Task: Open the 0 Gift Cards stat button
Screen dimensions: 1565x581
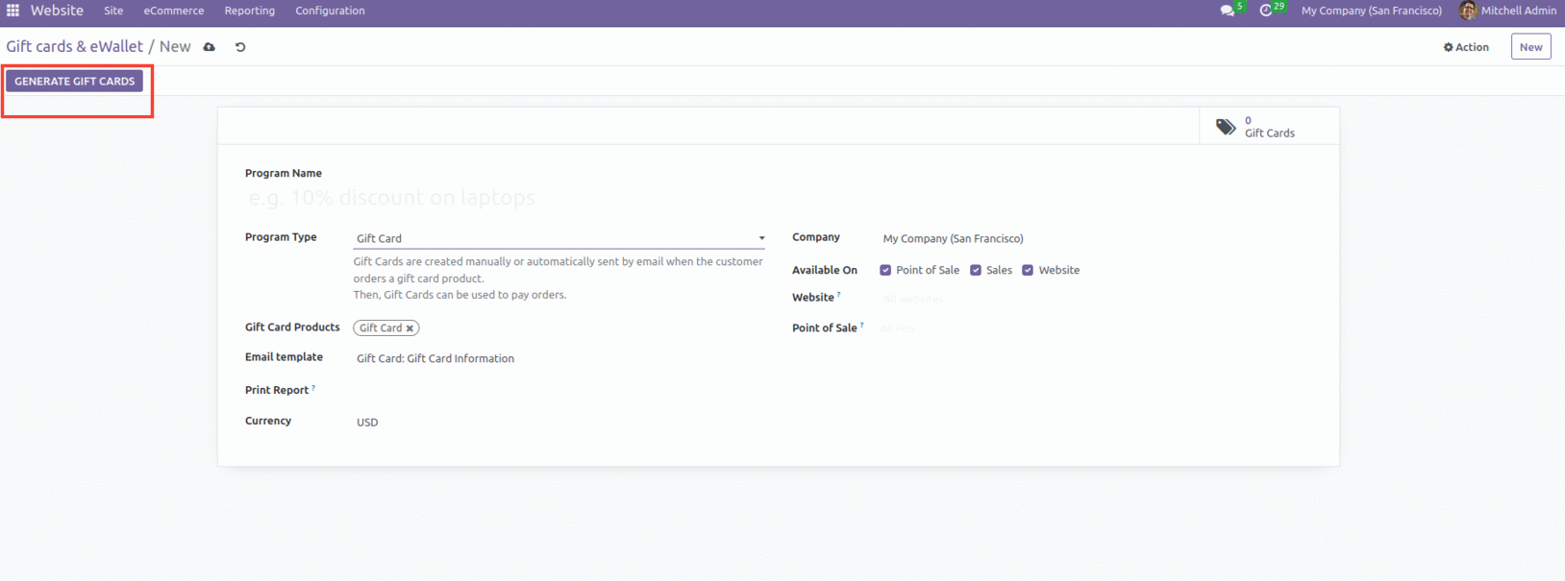Action: (1269, 127)
